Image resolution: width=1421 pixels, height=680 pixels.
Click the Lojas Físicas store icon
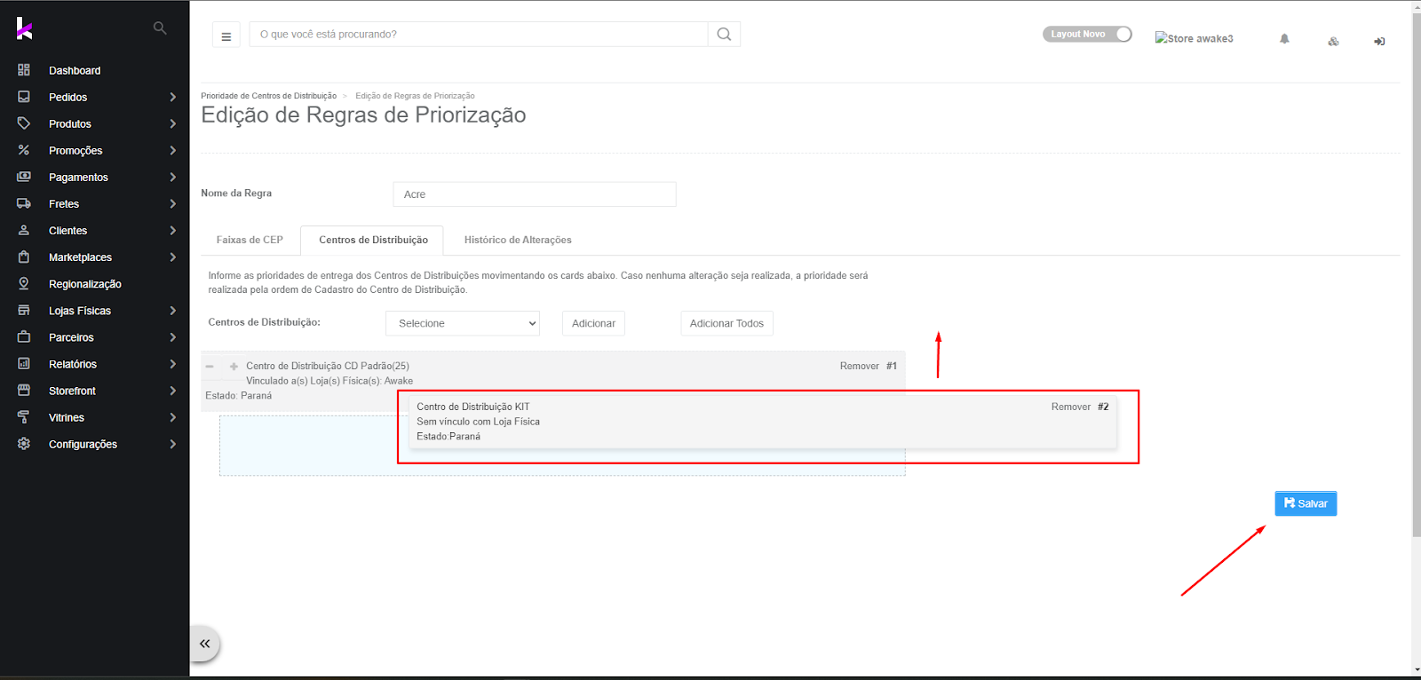[24, 310]
